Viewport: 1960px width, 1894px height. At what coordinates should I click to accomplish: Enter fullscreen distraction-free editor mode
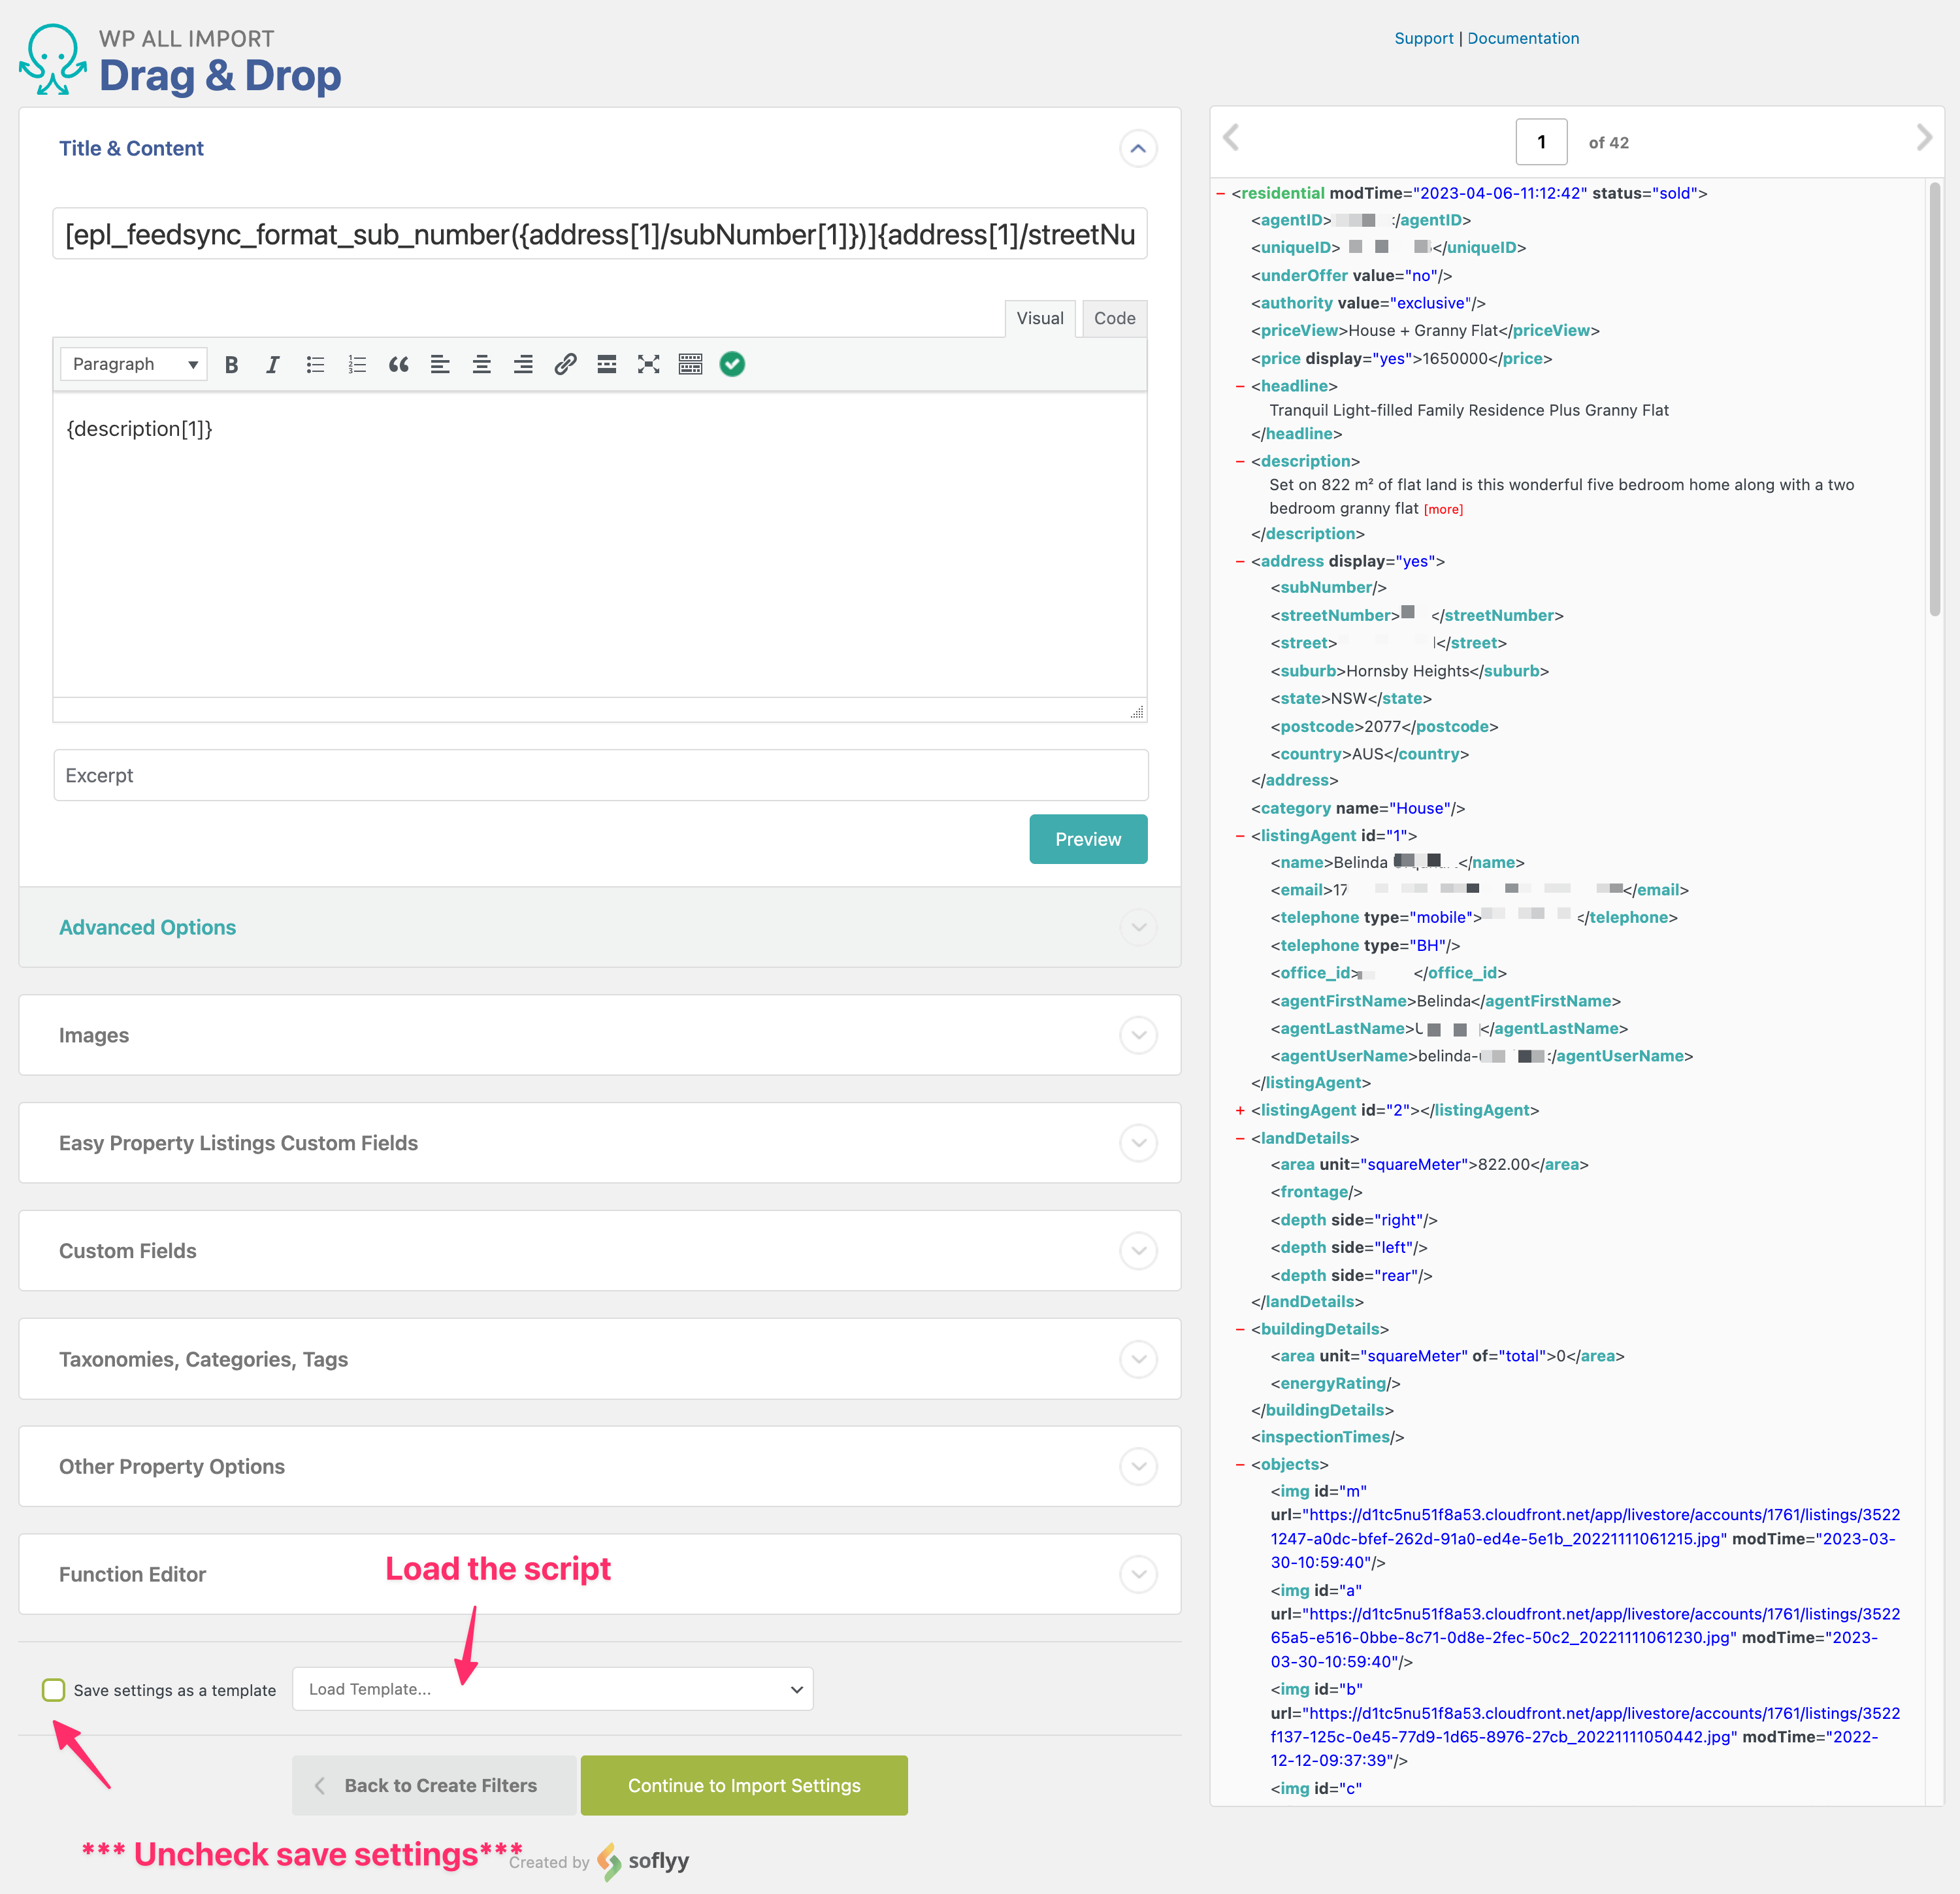click(x=648, y=364)
